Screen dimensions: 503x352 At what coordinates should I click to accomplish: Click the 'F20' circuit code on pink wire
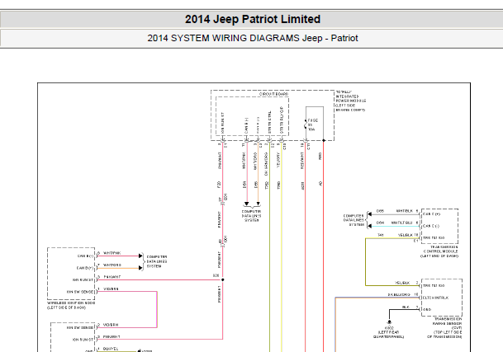[219, 185]
